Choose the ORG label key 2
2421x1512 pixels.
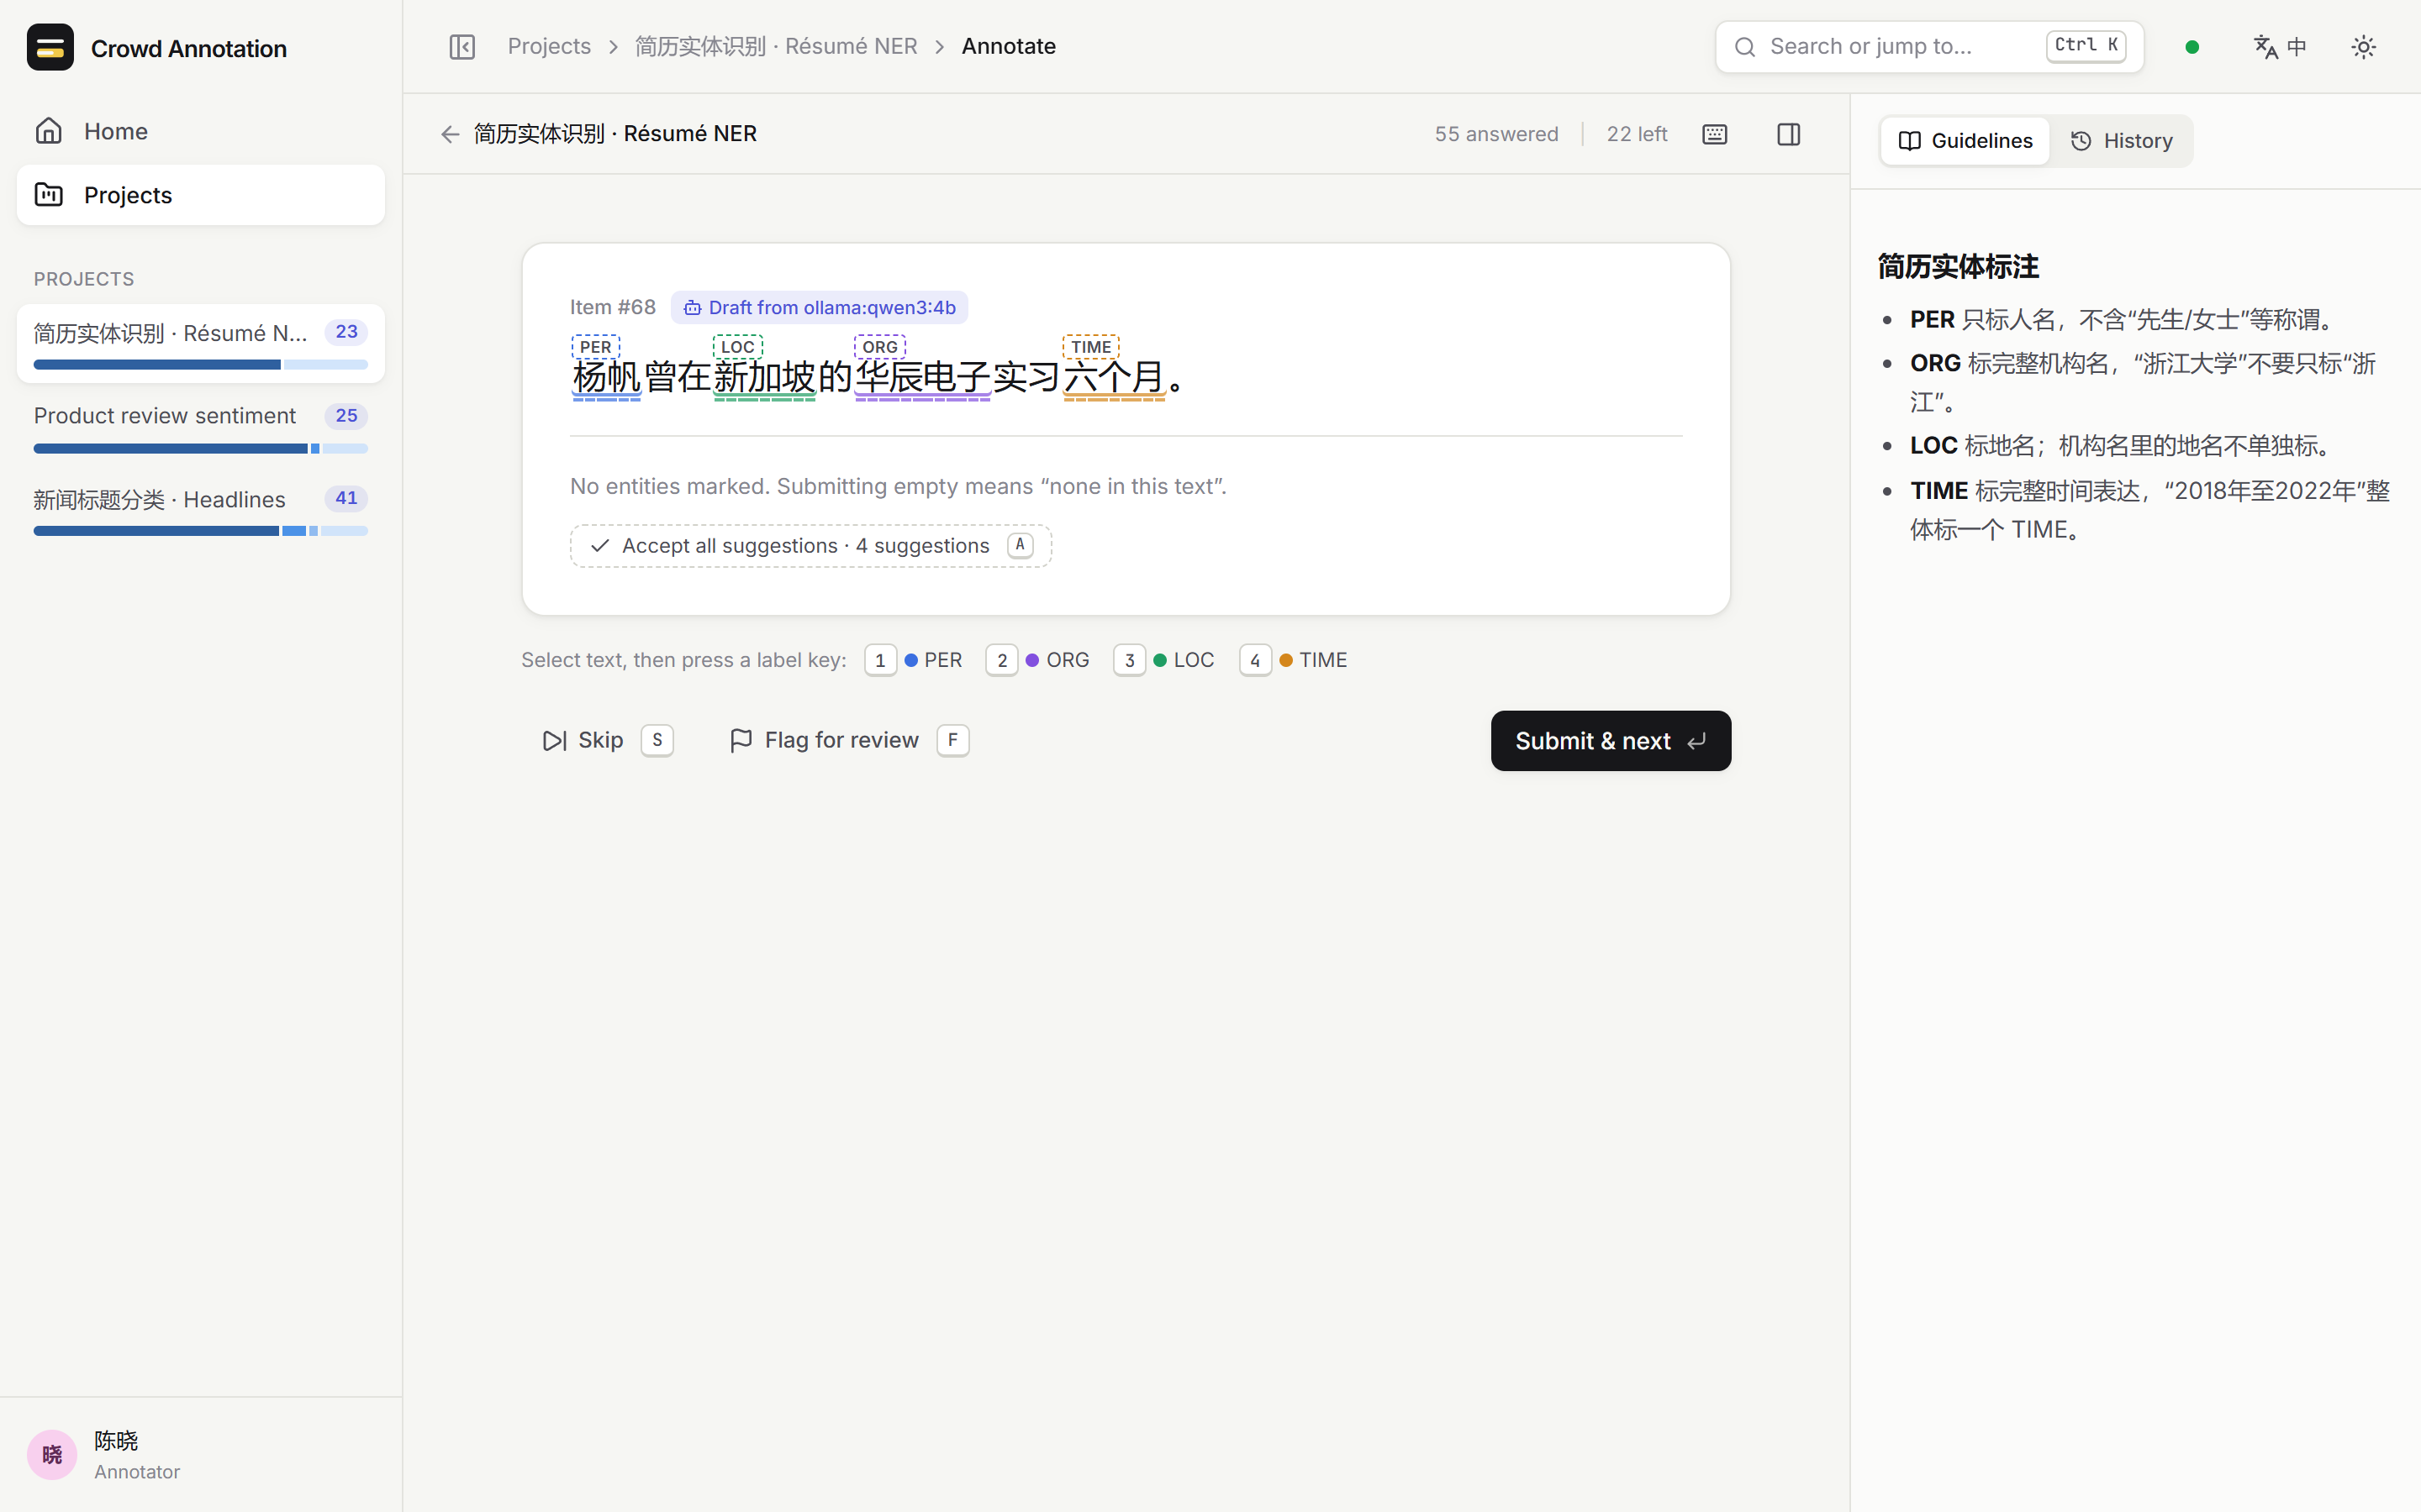pos(1037,660)
